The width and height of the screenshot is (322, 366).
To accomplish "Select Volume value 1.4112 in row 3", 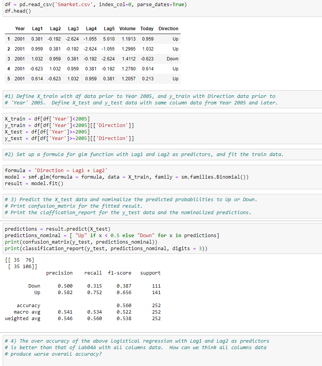I will click(x=128, y=59).
